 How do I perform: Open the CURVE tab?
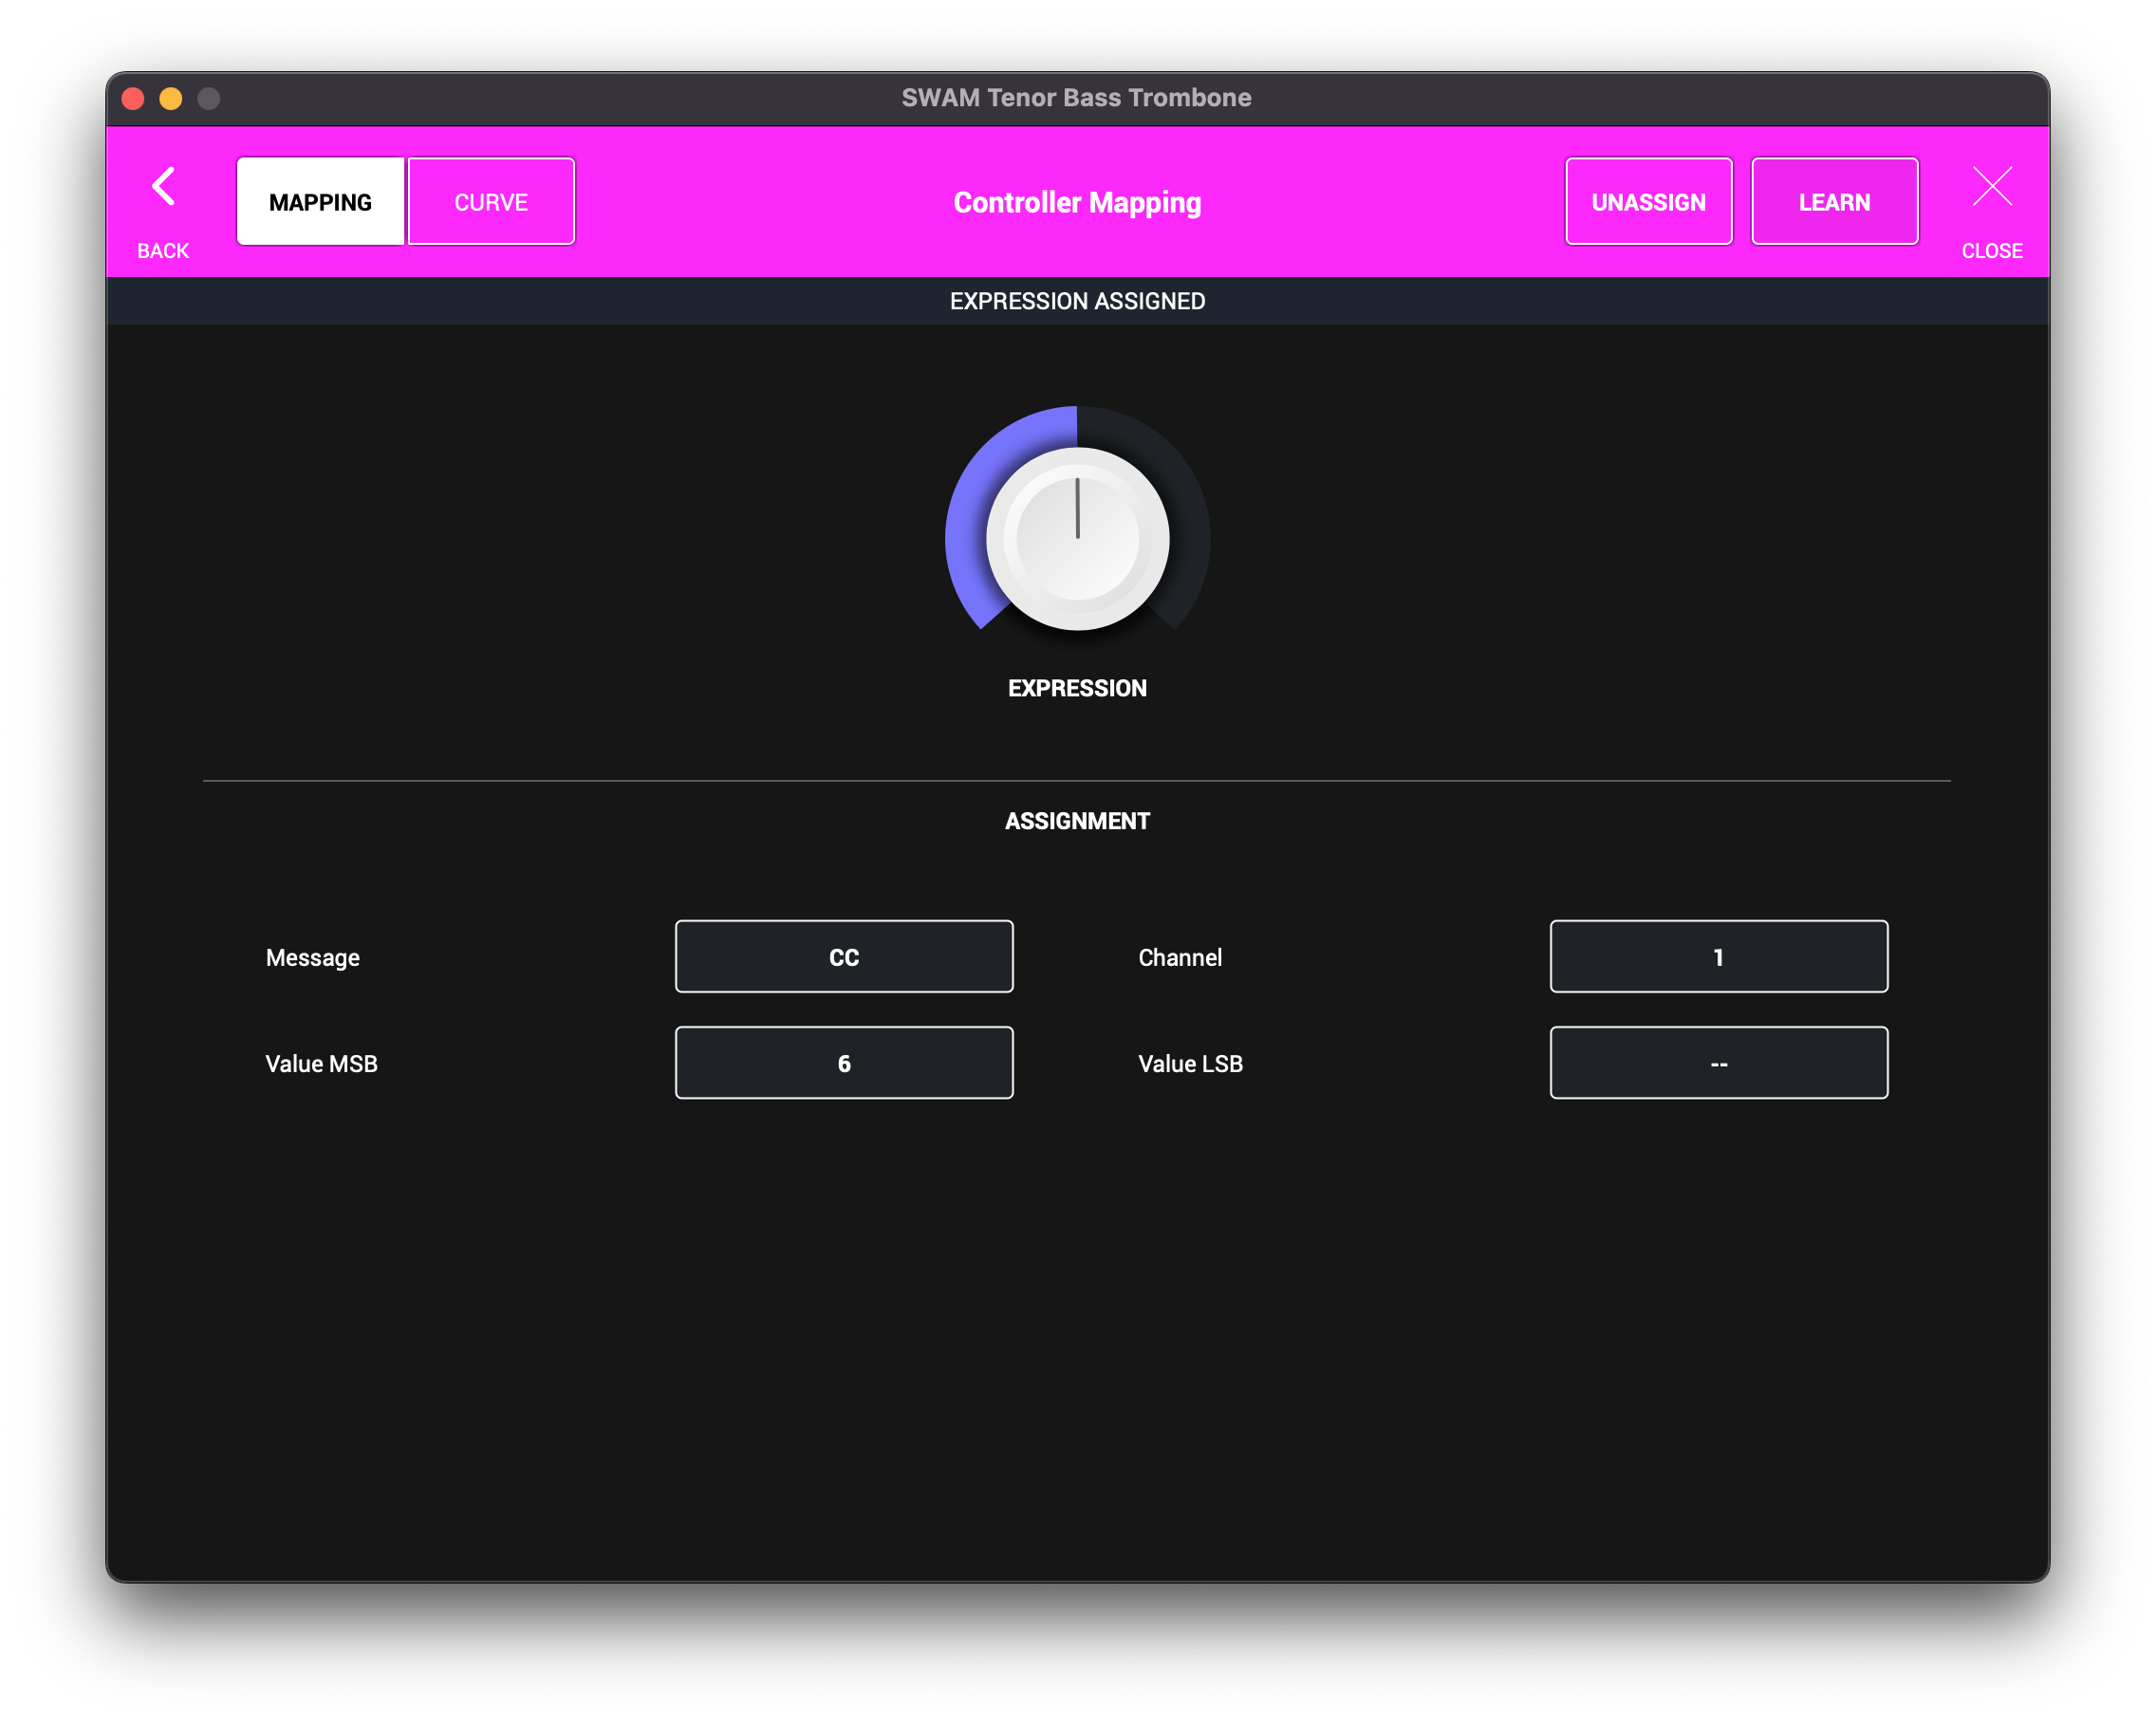491,202
